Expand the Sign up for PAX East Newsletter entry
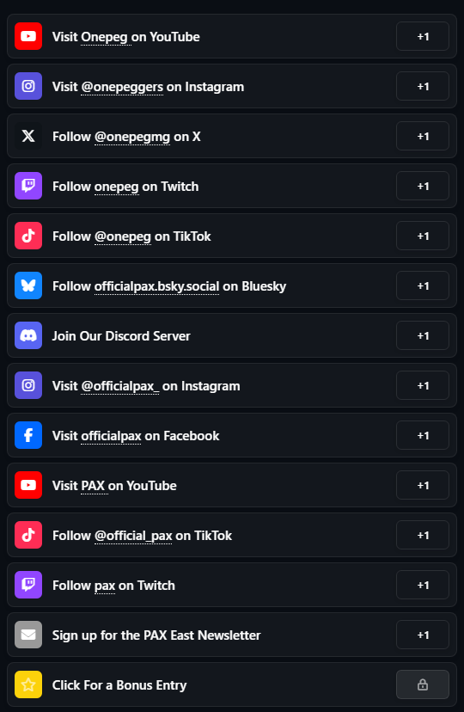 (232, 635)
